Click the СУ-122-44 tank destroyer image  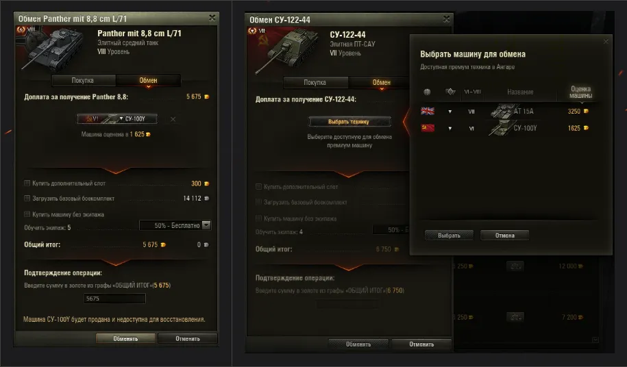pyautogui.click(x=286, y=52)
